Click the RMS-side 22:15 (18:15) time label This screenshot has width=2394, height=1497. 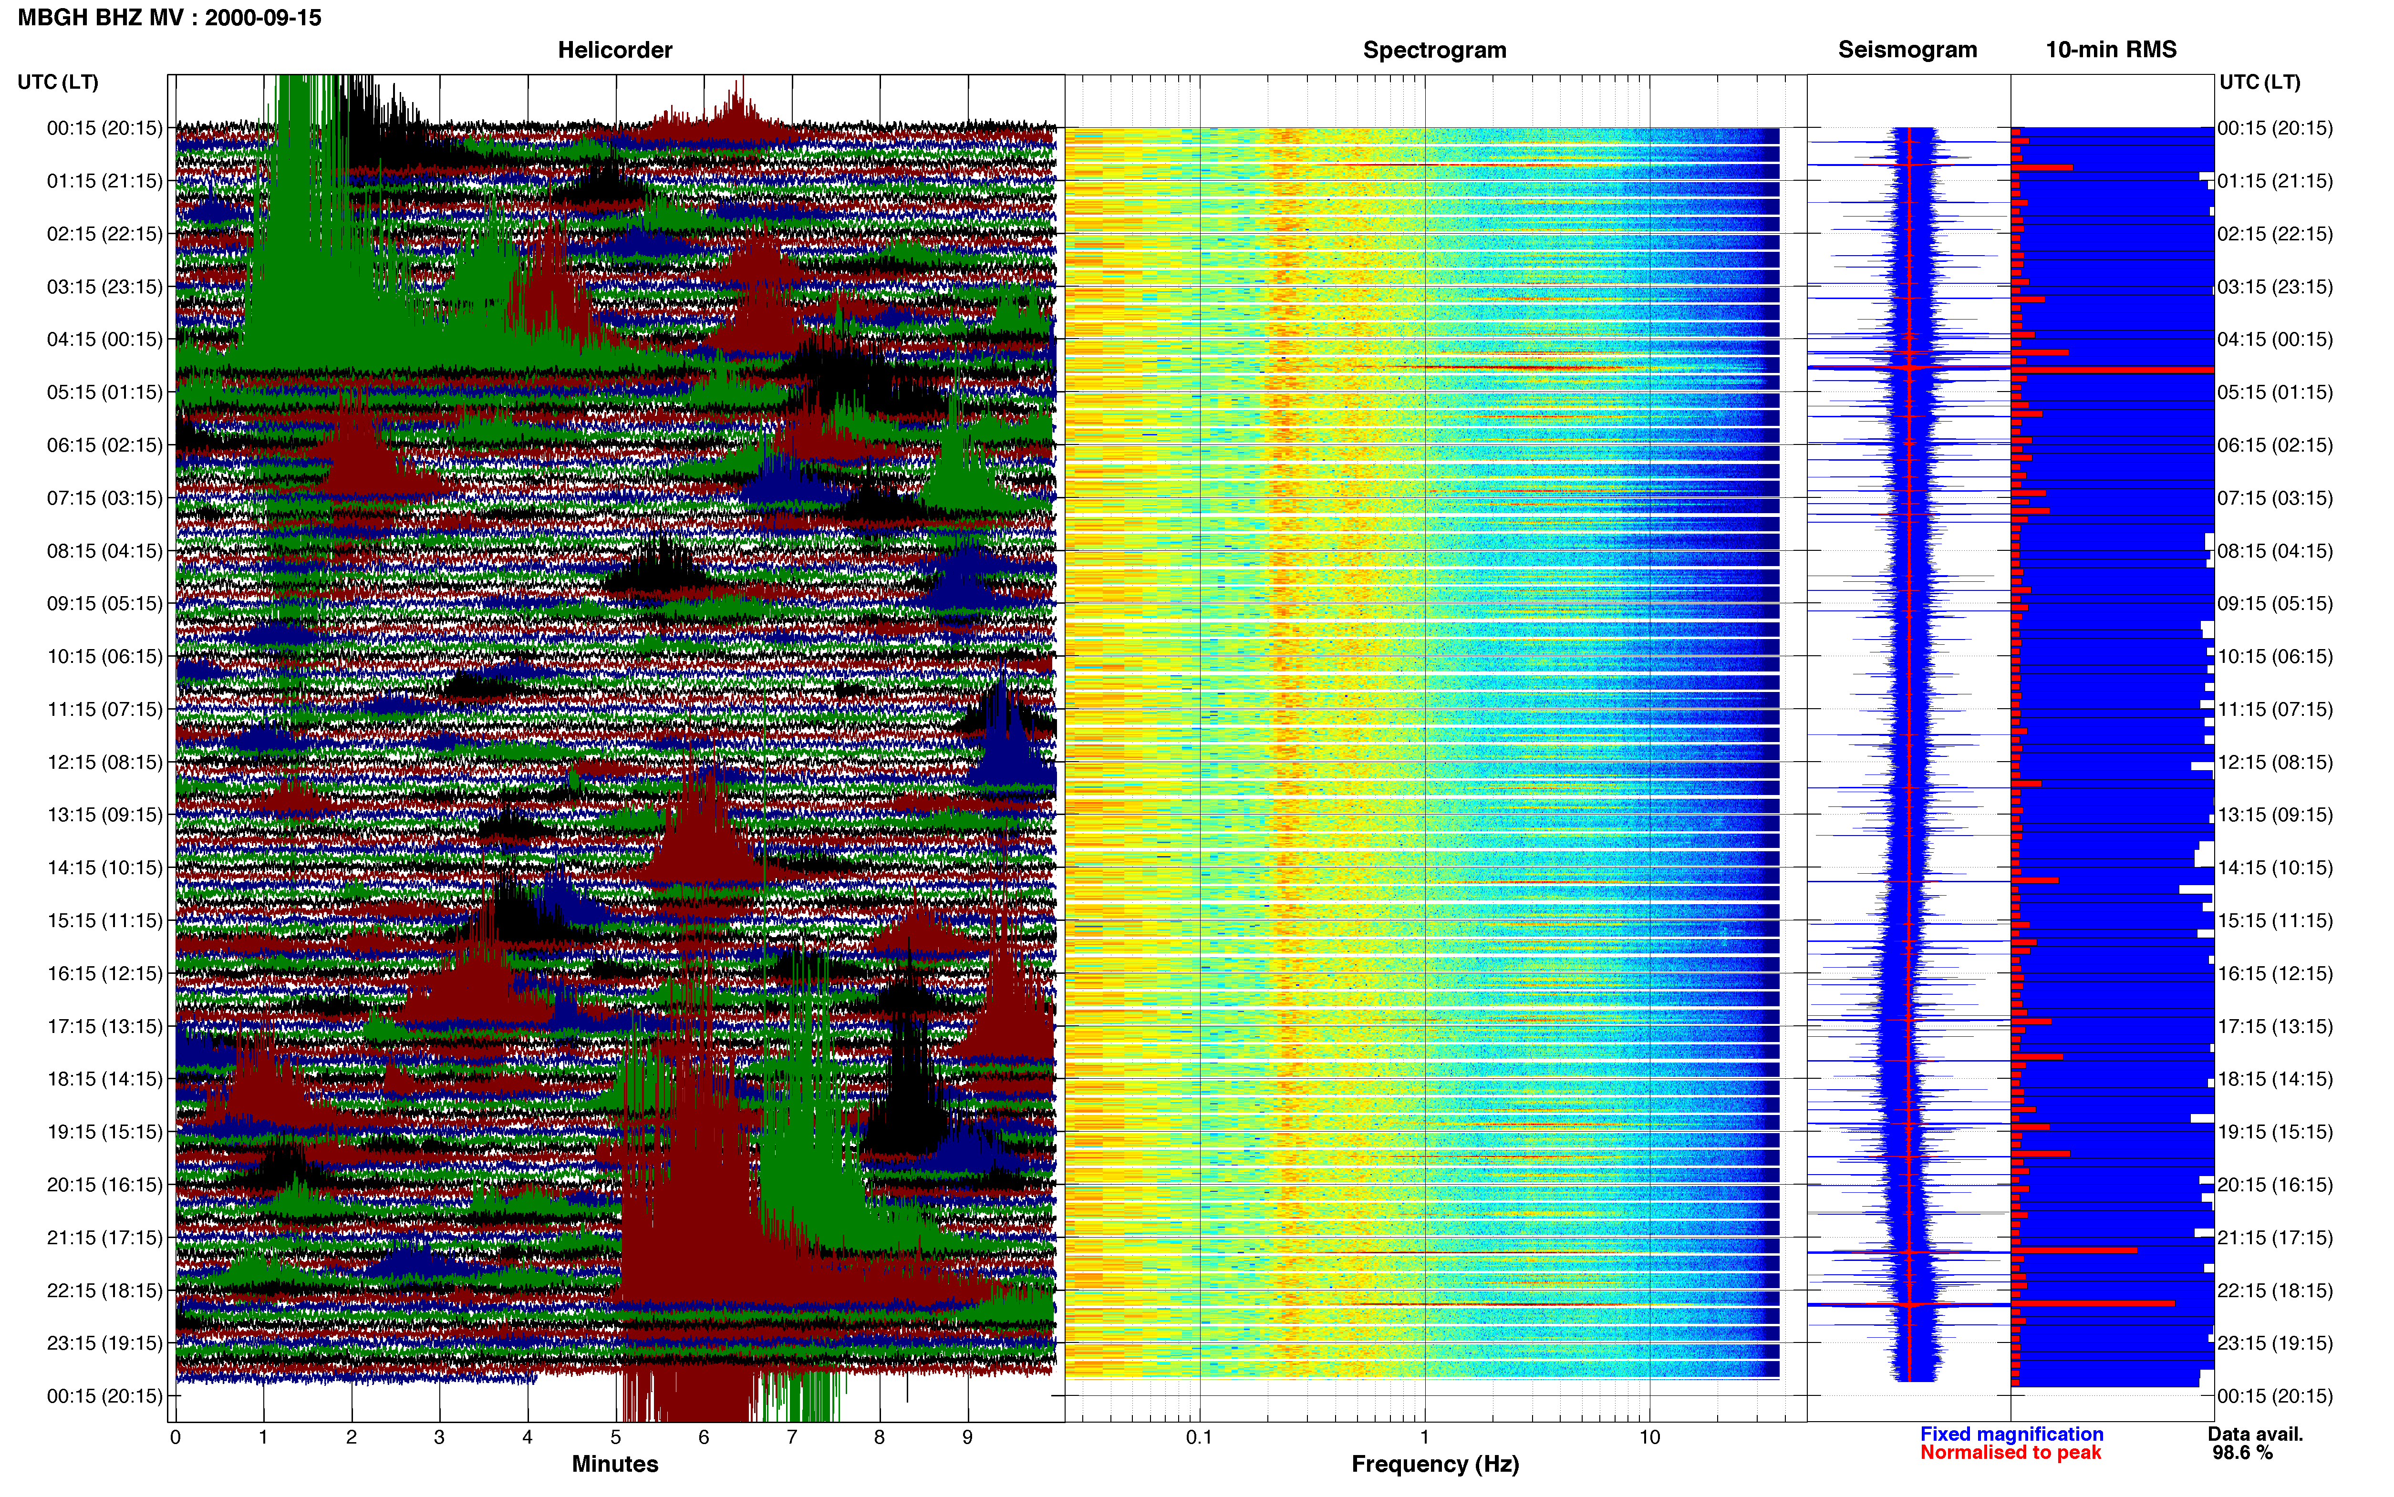[x=2275, y=1290]
